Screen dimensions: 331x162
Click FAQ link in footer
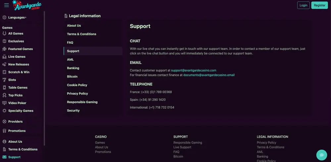176,152
